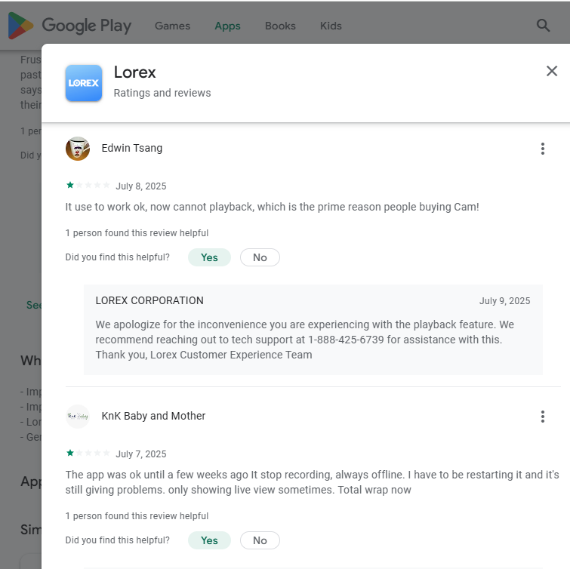Mark Edwin Tsang's review unhelpful with No
Screen dimensions: 570x569
[260, 257]
